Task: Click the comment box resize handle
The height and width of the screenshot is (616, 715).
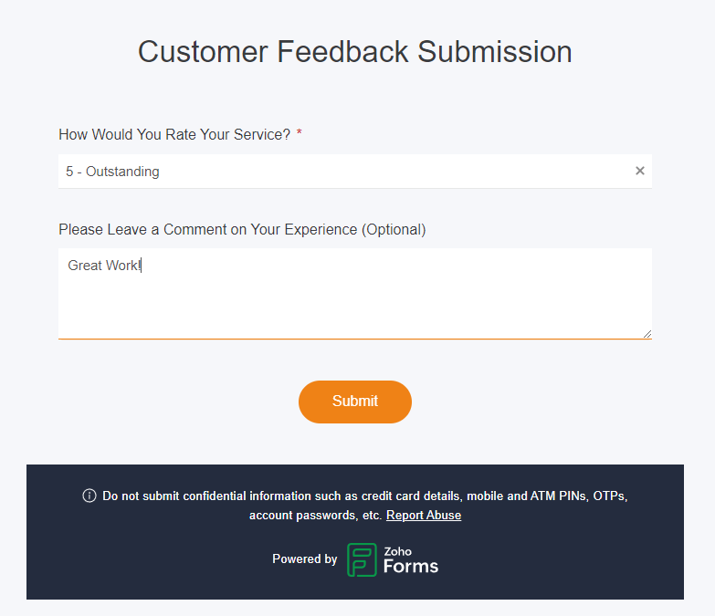Action: coord(647,334)
